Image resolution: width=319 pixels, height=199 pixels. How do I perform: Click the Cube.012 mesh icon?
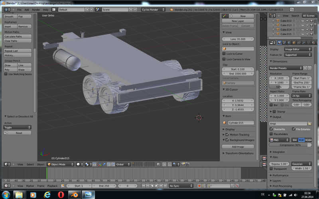(278, 21)
